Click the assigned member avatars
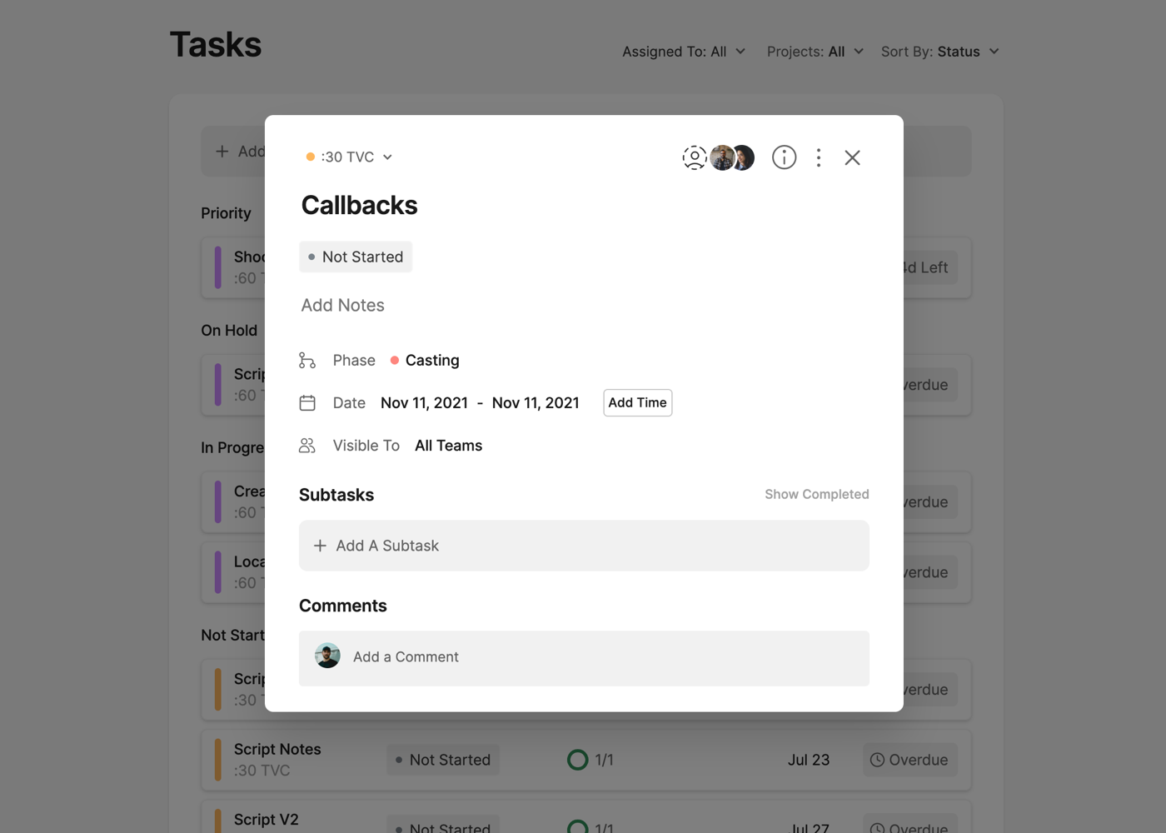The height and width of the screenshot is (833, 1166). coord(733,157)
